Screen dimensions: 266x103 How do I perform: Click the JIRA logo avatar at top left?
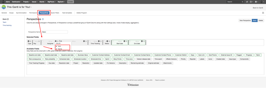[3, 2]
